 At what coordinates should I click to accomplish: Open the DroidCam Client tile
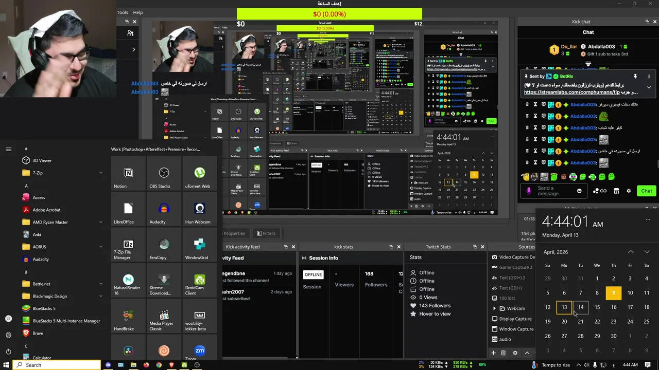tap(199, 281)
